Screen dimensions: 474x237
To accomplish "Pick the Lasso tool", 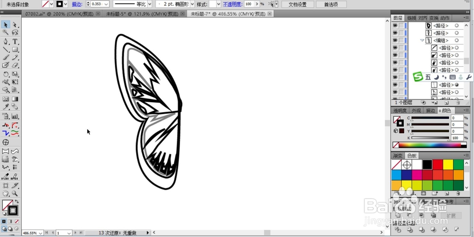I will tap(15, 32).
